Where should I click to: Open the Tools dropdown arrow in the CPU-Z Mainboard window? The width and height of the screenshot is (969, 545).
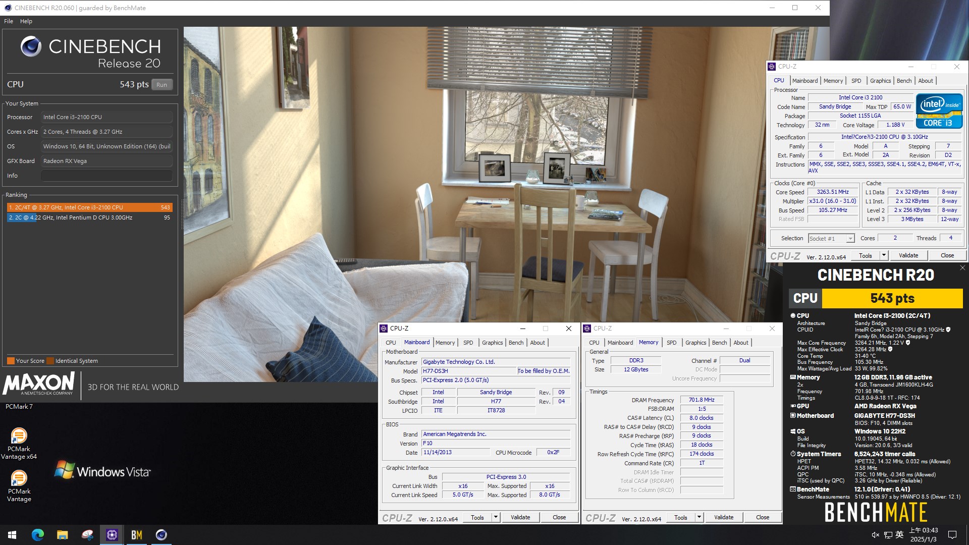coord(496,517)
